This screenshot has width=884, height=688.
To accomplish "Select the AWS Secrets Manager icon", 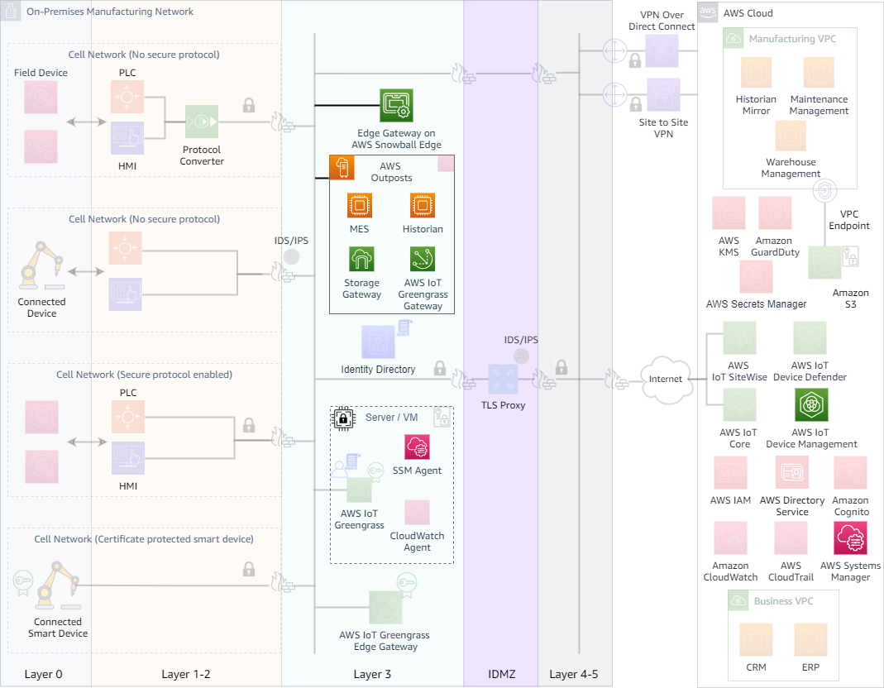I will click(x=756, y=277).
